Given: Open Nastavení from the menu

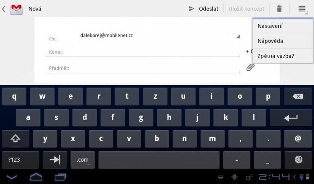Looking at the screenshot, I should (x=282, y=26).
